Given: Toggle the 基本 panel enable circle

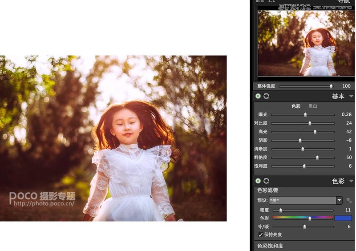Looking at the screenshot, I should coord(258,96).
